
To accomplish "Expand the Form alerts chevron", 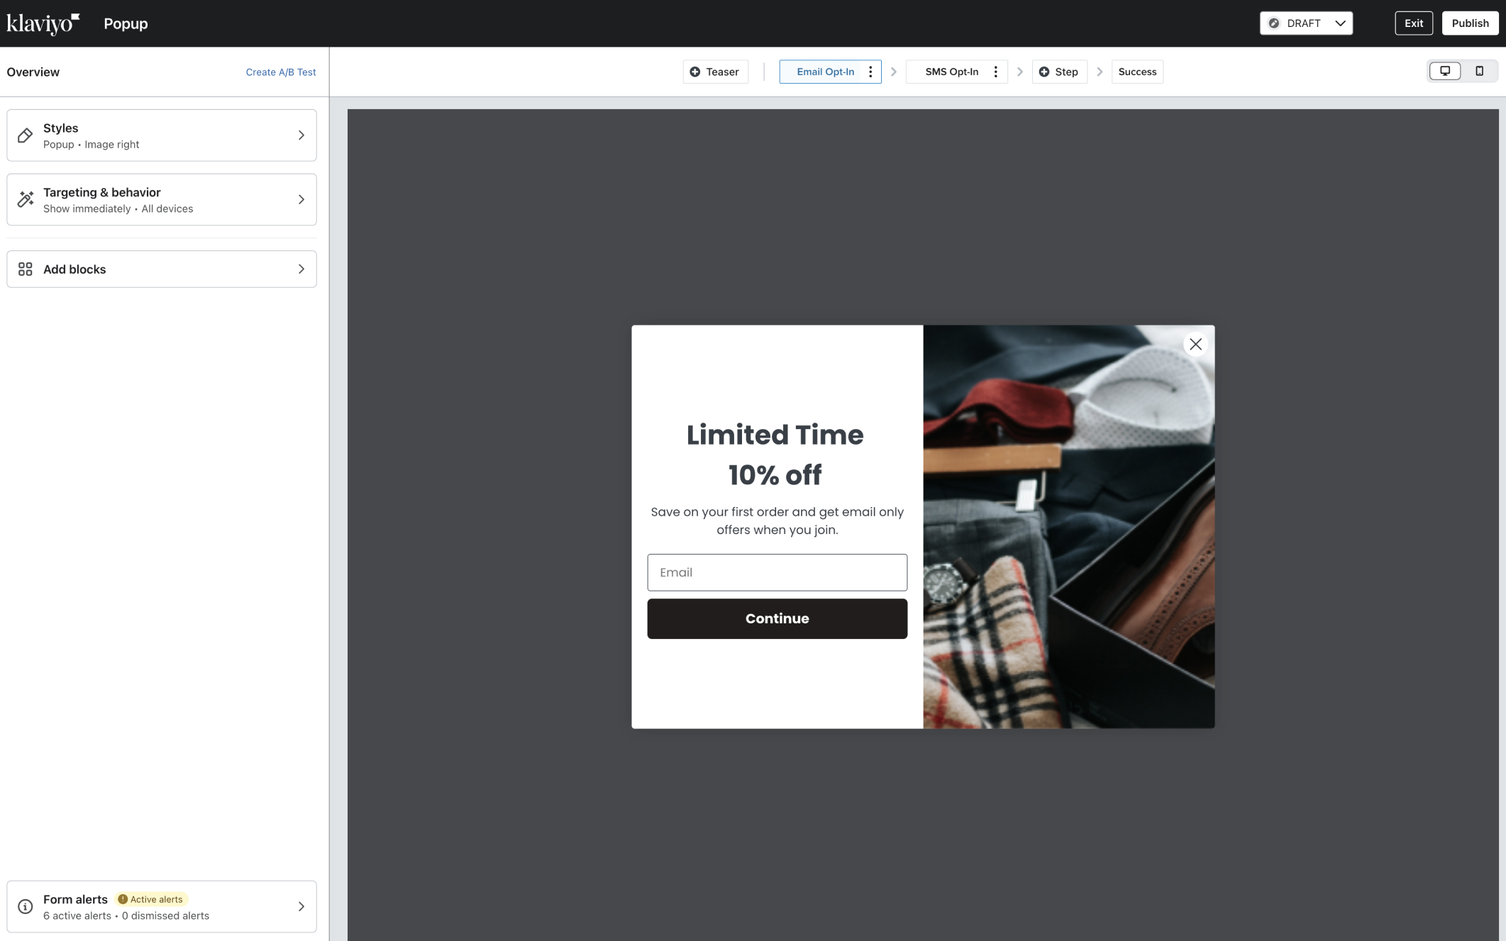I will click(x=301, y=906).
